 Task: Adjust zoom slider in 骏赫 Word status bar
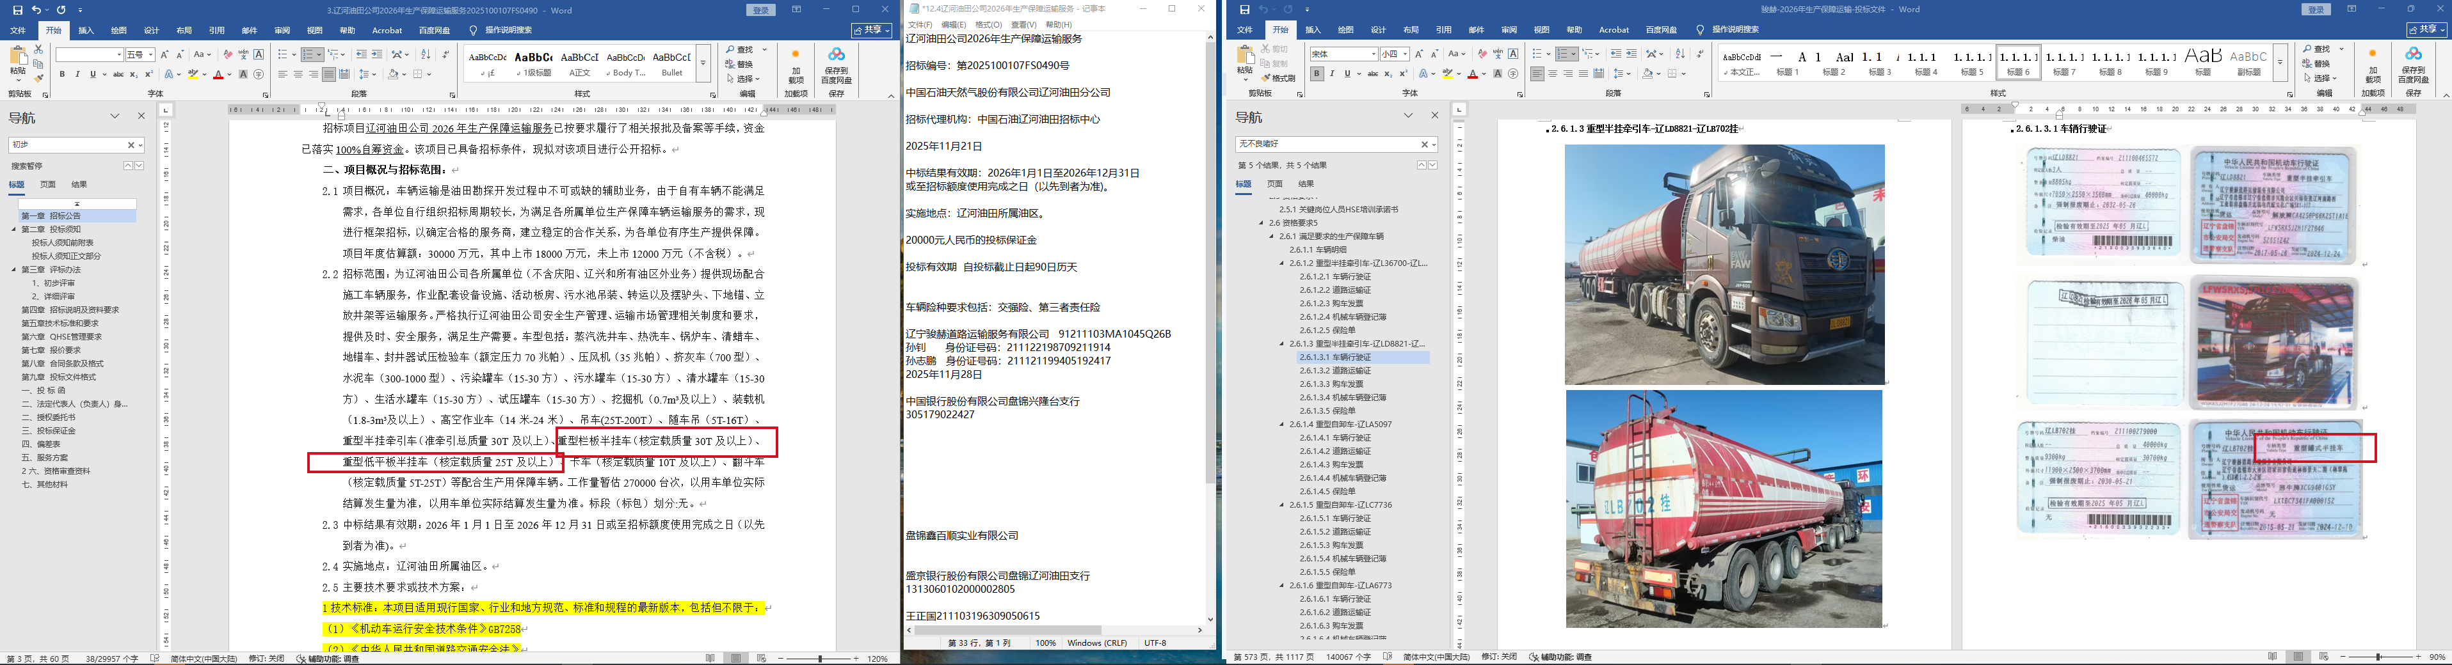click(2378, 657)
